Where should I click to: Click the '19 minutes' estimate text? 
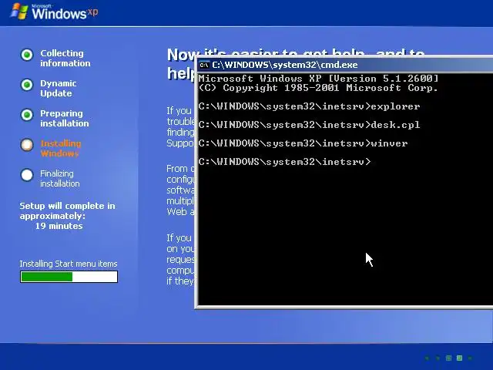pos(59,226)
